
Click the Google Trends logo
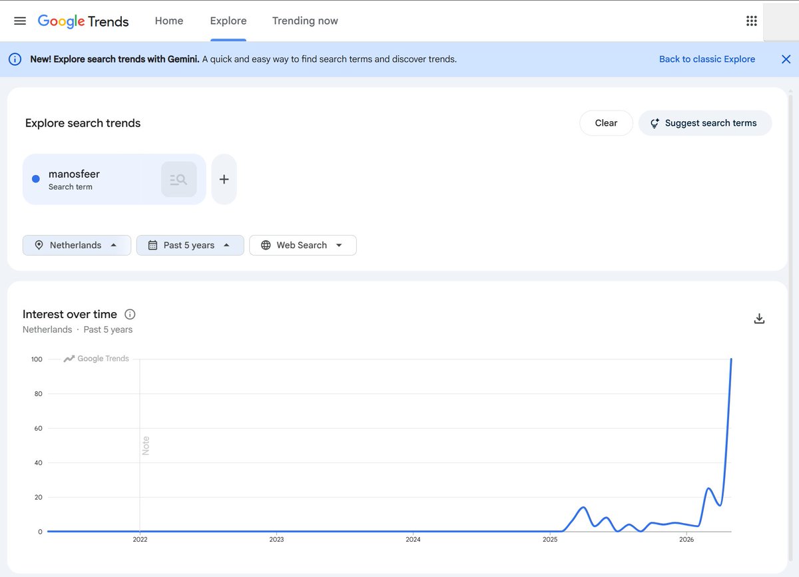click(x=83, y=21)
